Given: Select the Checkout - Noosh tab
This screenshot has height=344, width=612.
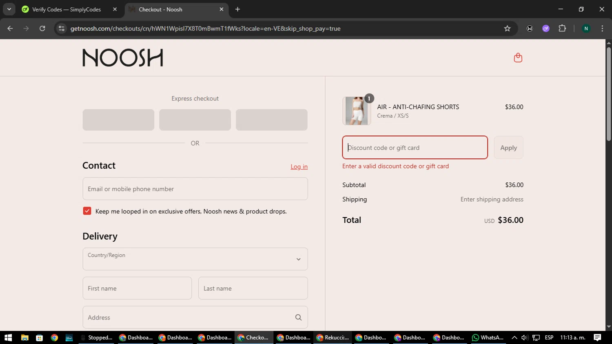Looking at the screenshot, I should tap(176, 9).
